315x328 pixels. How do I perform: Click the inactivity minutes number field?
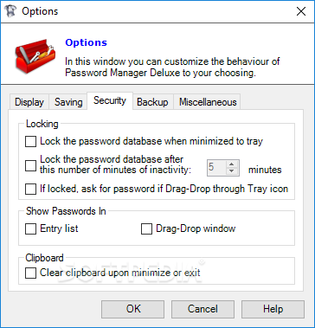(216, 168)
